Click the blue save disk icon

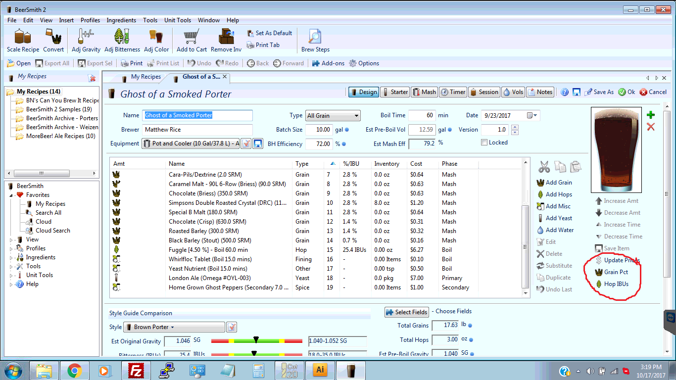click(577, 92)
